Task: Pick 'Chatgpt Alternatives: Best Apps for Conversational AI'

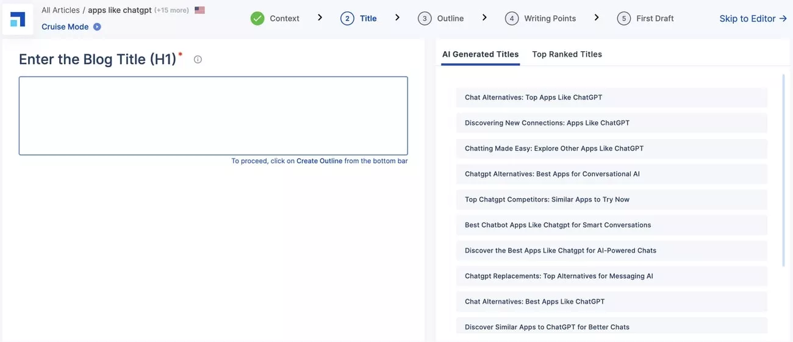Action: tap(612, 174)
